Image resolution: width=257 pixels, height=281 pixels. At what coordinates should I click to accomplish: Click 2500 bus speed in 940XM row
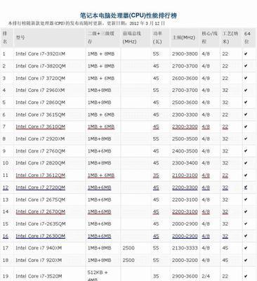128,248
